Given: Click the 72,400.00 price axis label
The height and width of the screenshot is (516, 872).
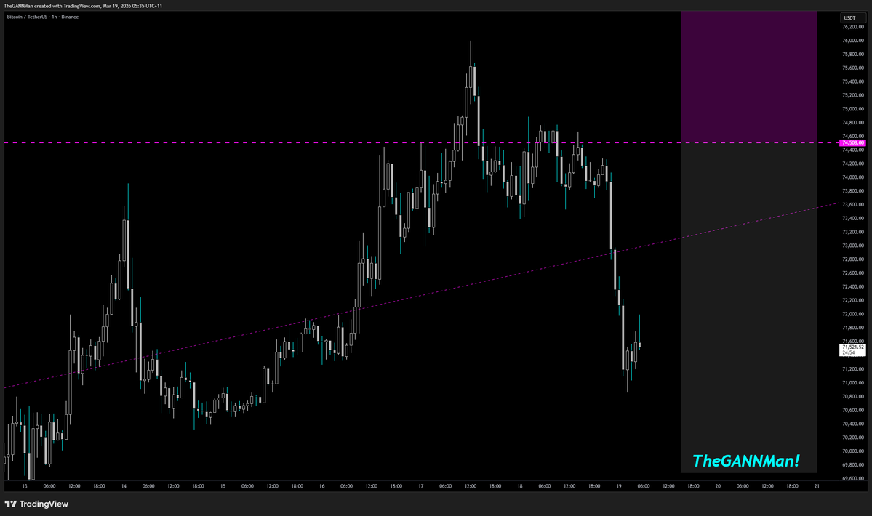Looking at the screenshot, I should click(853, 286).
